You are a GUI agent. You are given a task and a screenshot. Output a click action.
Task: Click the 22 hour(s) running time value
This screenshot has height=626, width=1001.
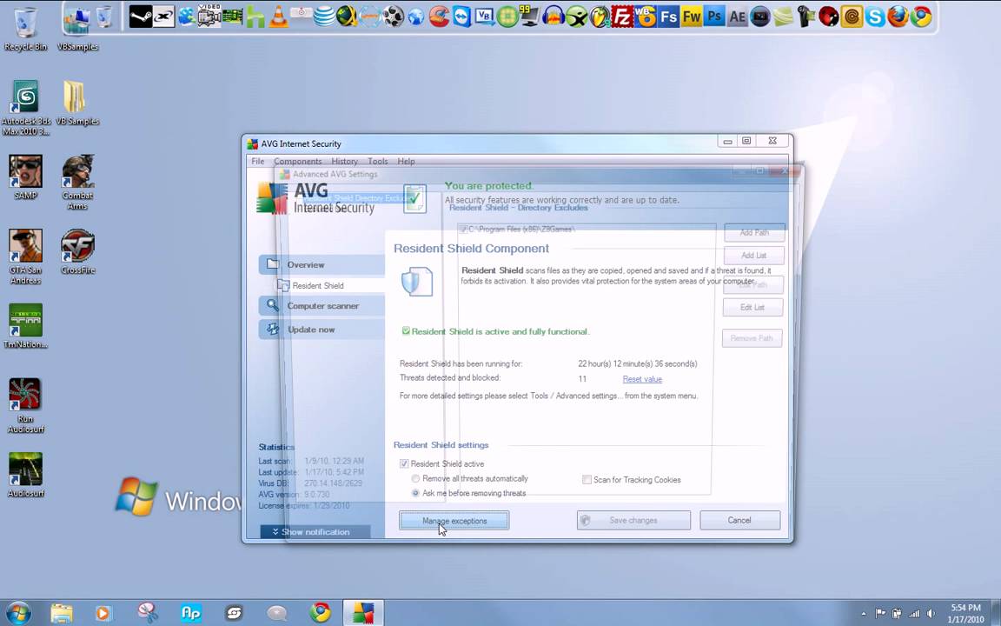[x=637, y=363]
